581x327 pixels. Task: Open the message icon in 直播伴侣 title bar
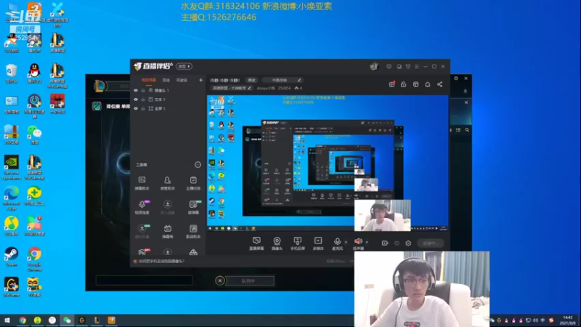click(389, 67)
